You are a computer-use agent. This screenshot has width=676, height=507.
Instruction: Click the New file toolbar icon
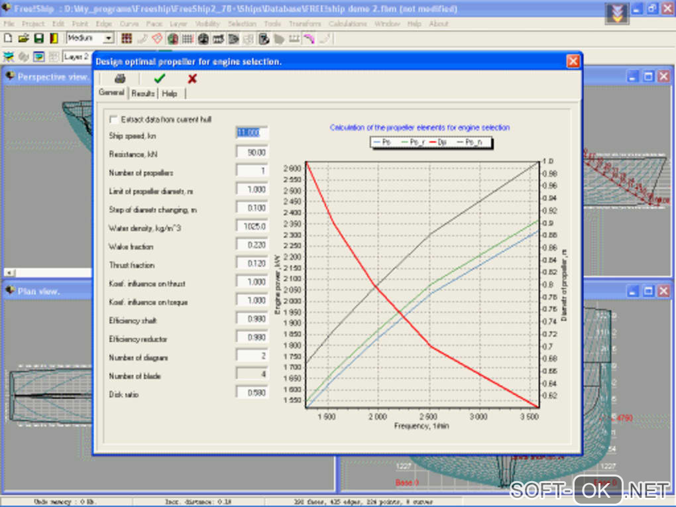9,38
